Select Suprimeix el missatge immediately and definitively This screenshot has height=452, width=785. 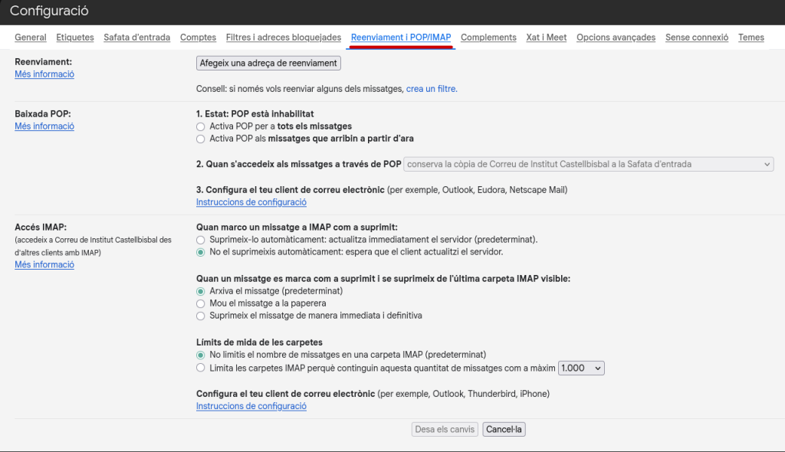click(x=201, y=316)
